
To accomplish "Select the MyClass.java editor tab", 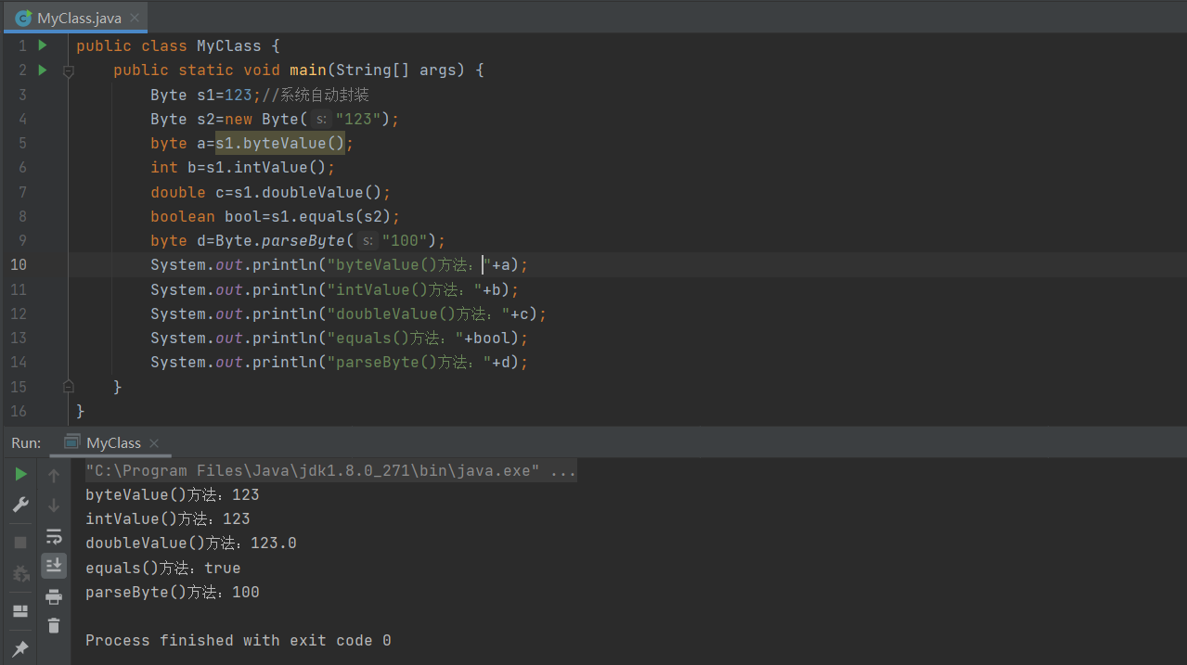I will point(76,17).
